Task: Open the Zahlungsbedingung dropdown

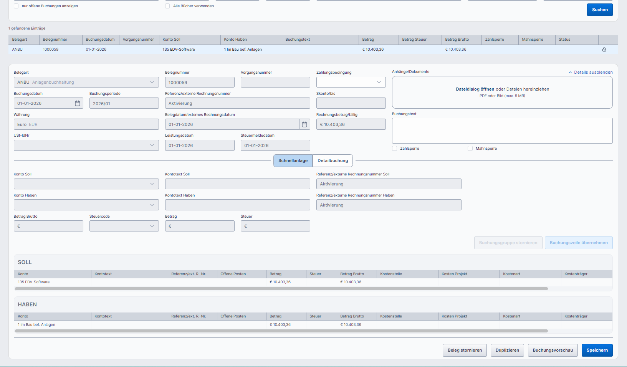Action: (x=351, y=82)
